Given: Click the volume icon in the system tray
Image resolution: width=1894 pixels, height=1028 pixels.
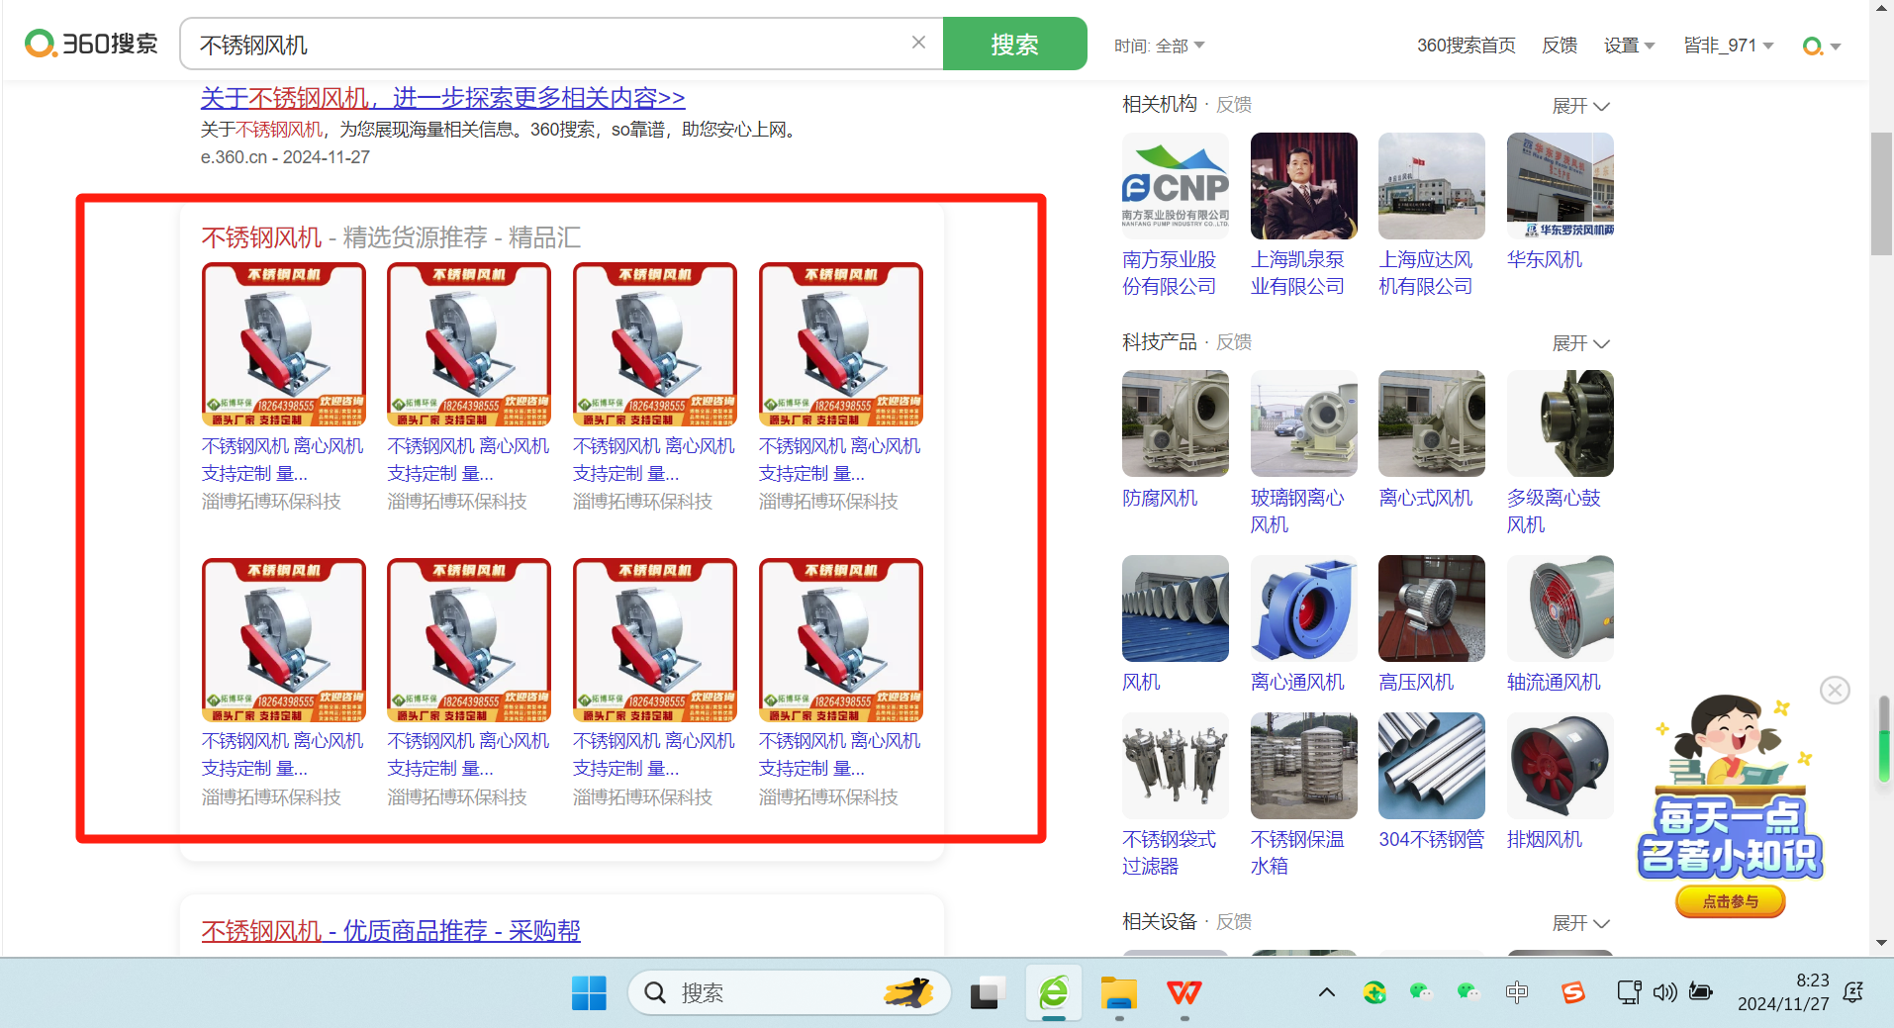Looking at the screenshot, I should tap(1664, 992).
